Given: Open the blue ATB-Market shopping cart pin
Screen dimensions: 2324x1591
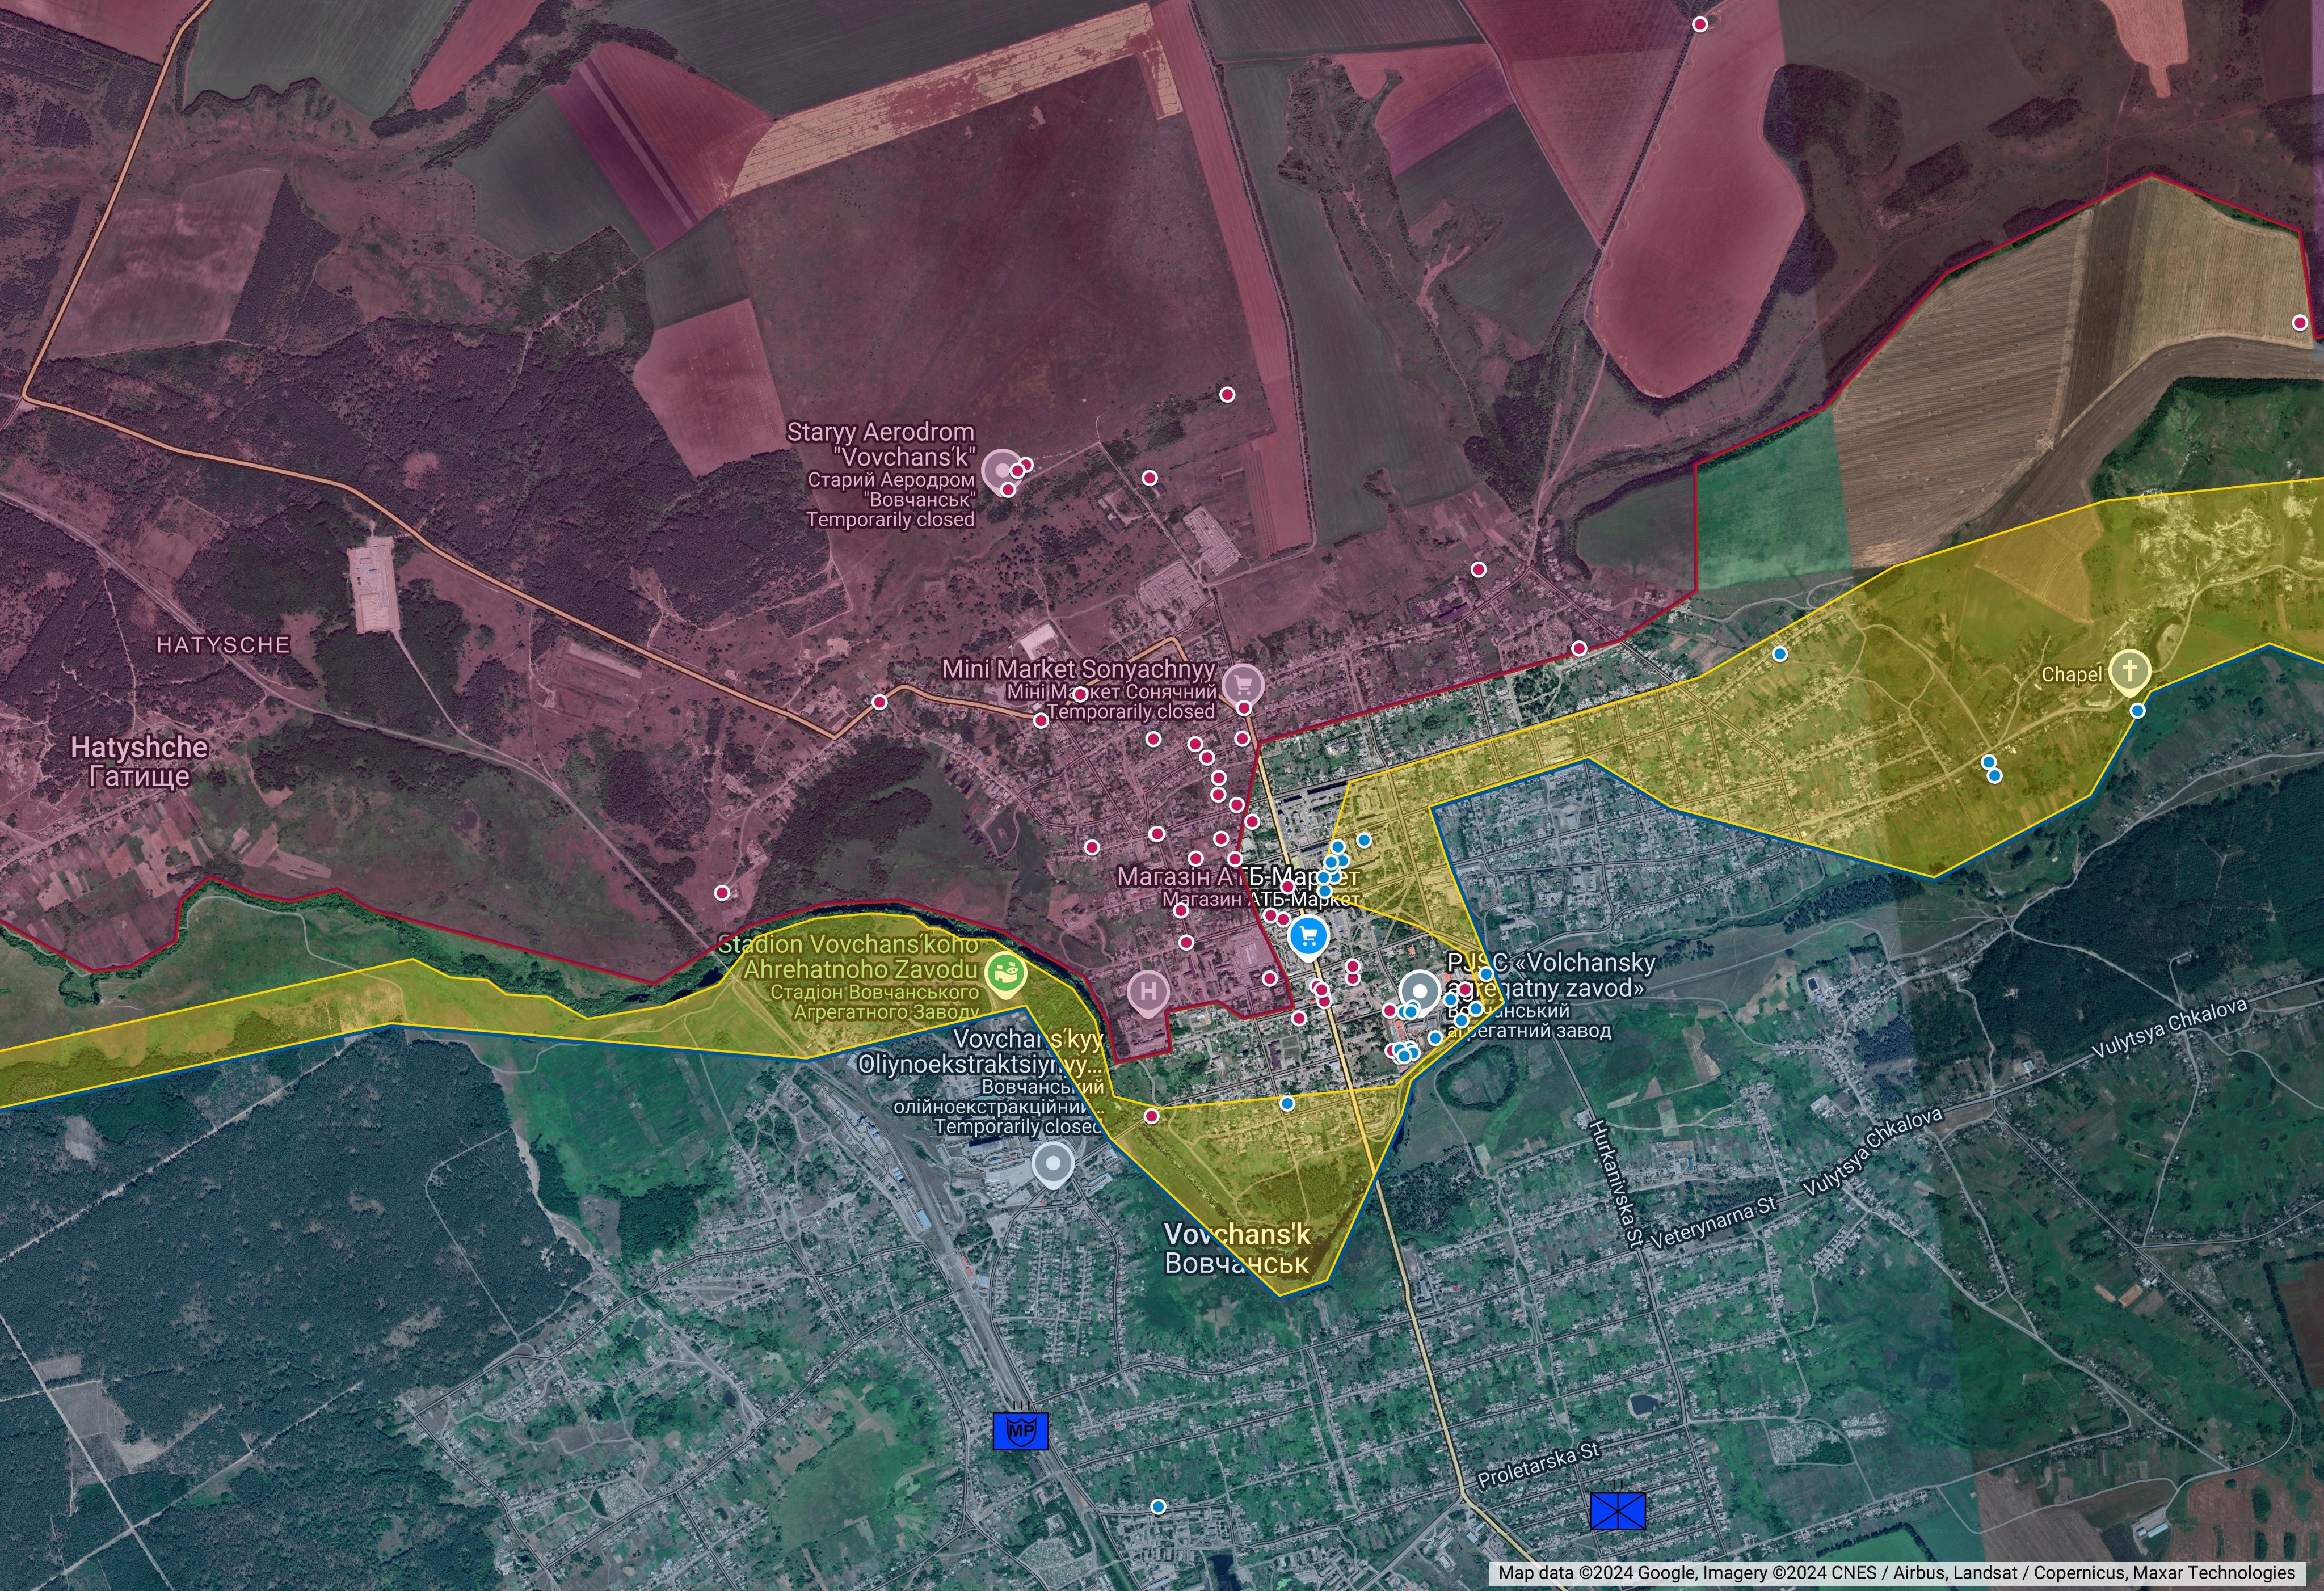Looking at the screenshot, I should tap(1308, 938).
